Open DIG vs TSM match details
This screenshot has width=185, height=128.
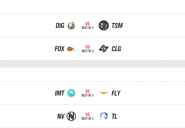(88, 26)
